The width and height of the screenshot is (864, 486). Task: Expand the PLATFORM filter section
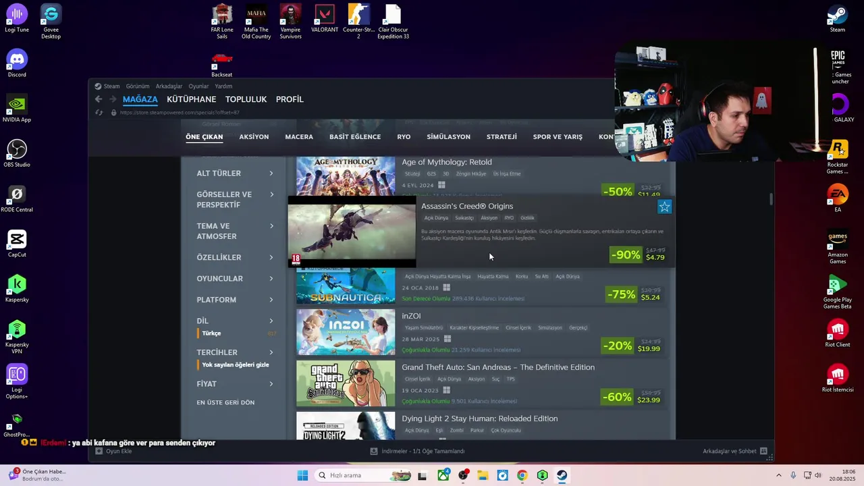coord(235,300)
